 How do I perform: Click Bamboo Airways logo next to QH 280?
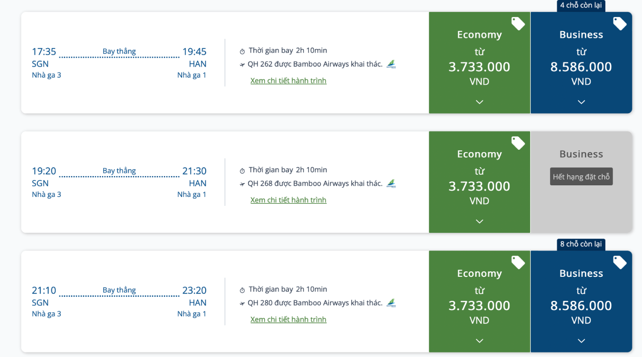pos(391,303)
